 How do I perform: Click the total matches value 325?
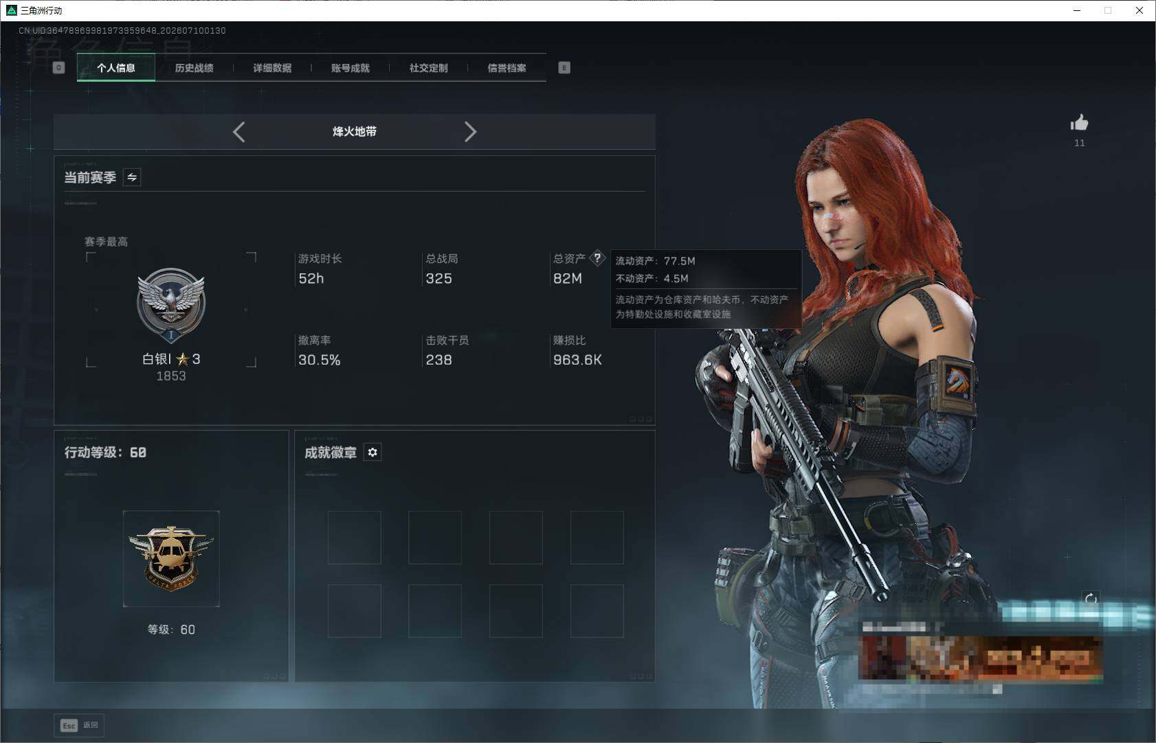(439, 278)
